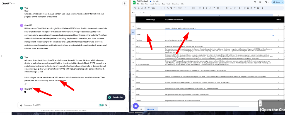
Task: Open the 100% zoom dropdown
Action: 154,8
